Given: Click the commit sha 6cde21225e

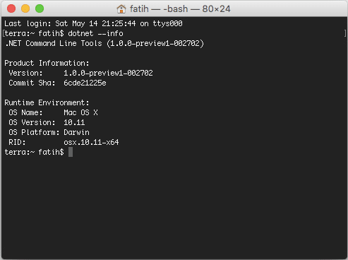Looking at the screenshot, I should pyautogui.click(x=85, y=83).
